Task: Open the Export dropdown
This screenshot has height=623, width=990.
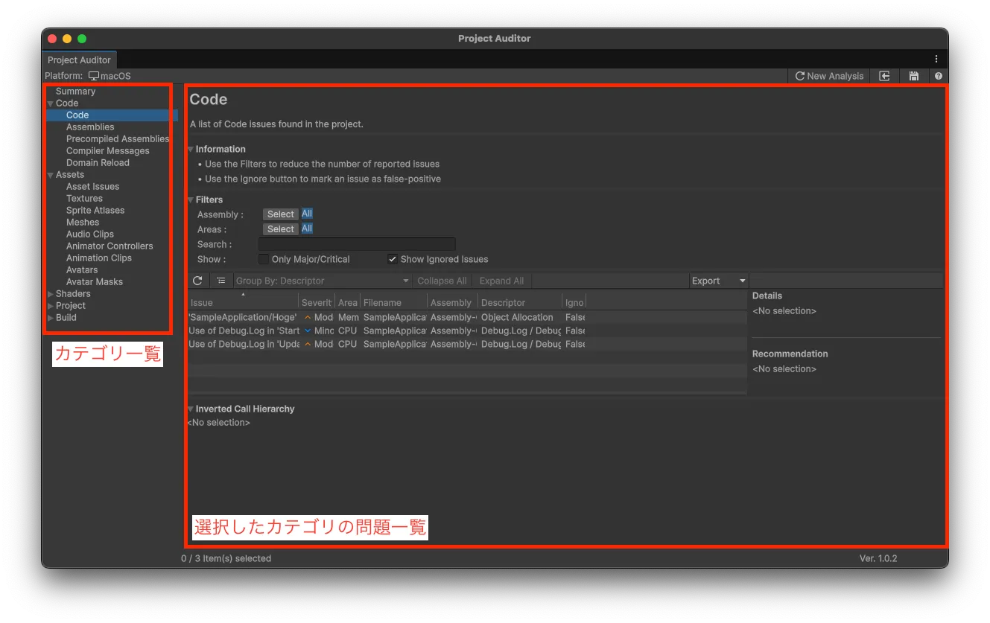Action: click(718, 281)
